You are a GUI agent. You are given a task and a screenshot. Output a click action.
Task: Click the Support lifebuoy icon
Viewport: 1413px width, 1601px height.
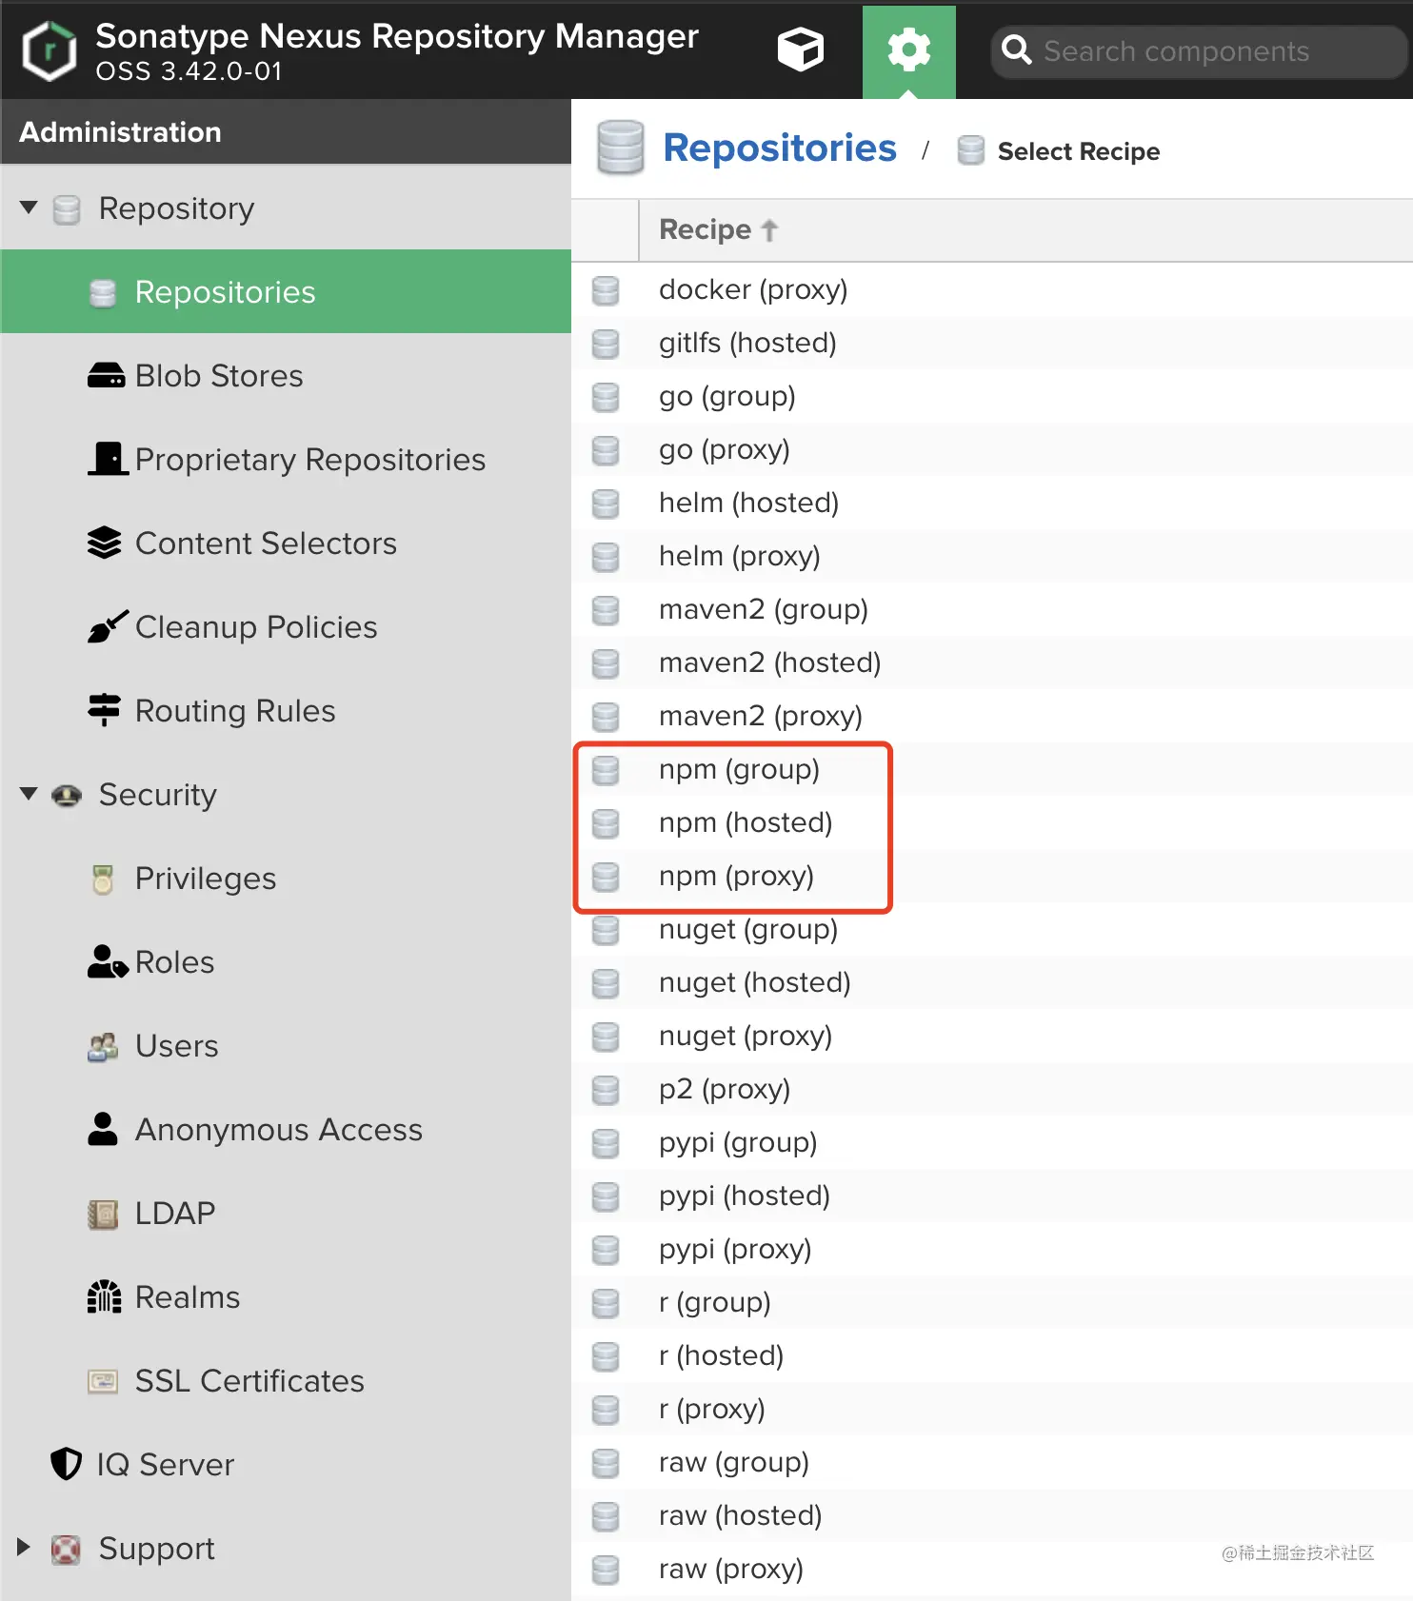coord(66,1550)
